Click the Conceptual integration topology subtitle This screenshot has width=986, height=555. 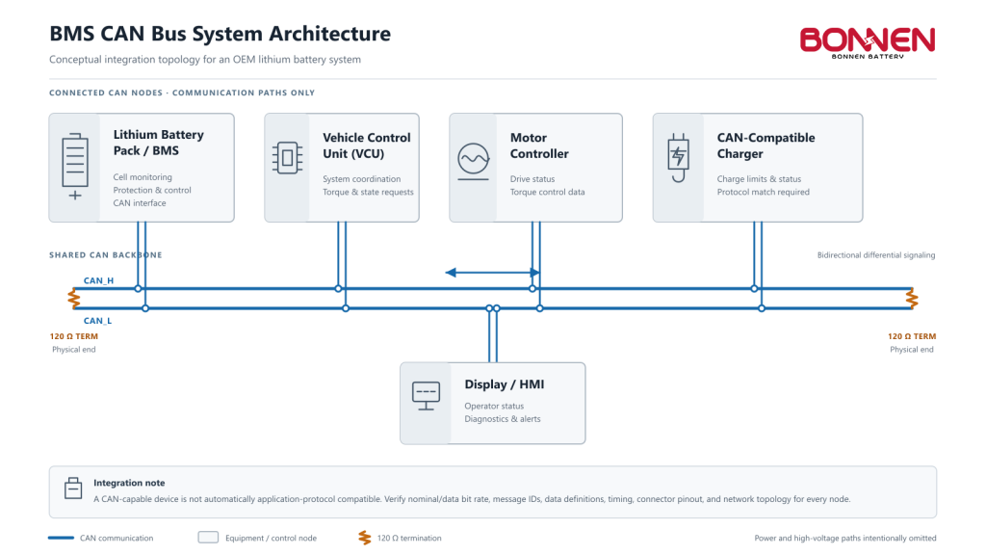205,60
